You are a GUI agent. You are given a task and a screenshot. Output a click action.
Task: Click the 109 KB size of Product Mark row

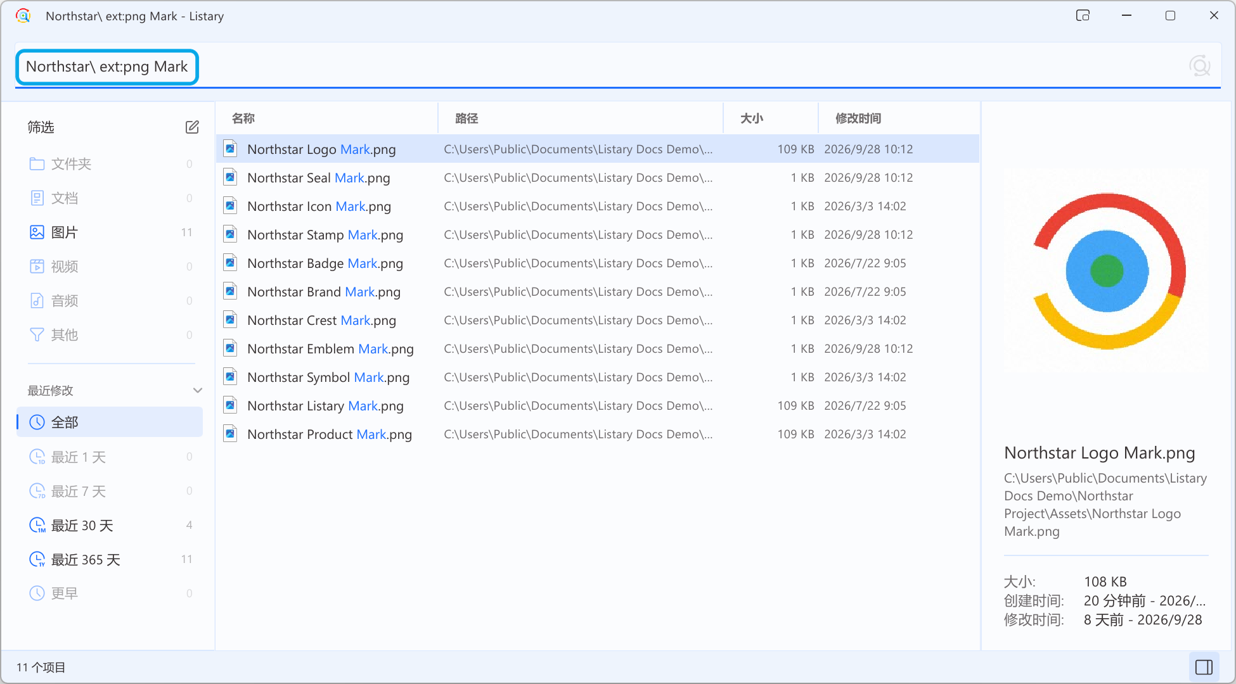[795, 434]
